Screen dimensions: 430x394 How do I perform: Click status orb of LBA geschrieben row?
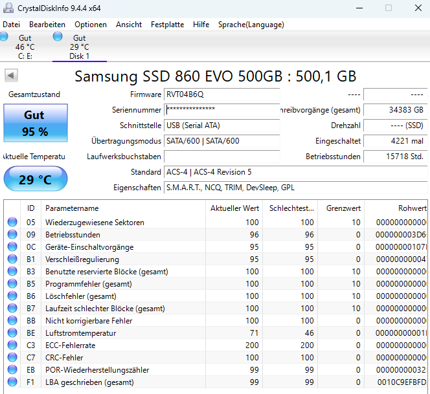click(12, 382)
